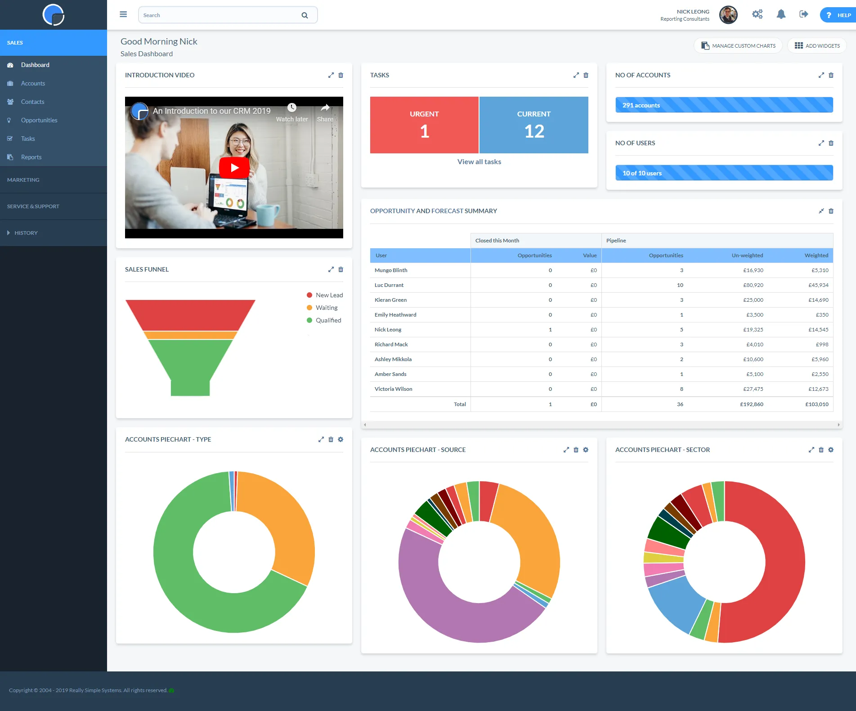Delete the Accounts Piechart - Sector widget
Image resolution: width=856 pixels, height=711 pixels.
(x=821, y=450)
